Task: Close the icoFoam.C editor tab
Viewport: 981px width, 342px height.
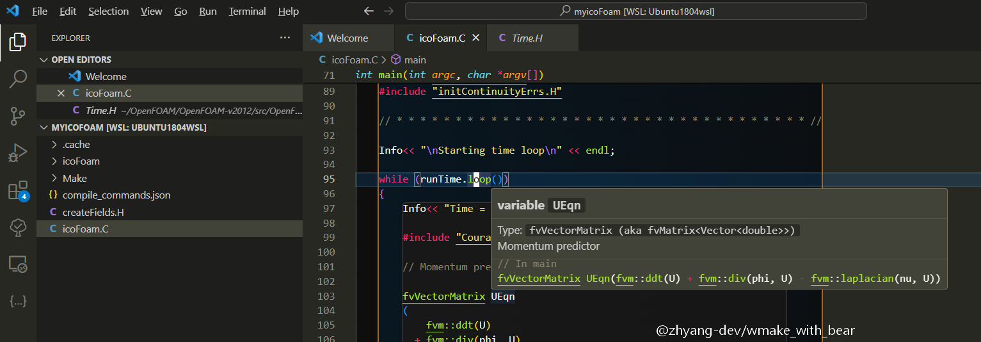Action: point(475,38)
